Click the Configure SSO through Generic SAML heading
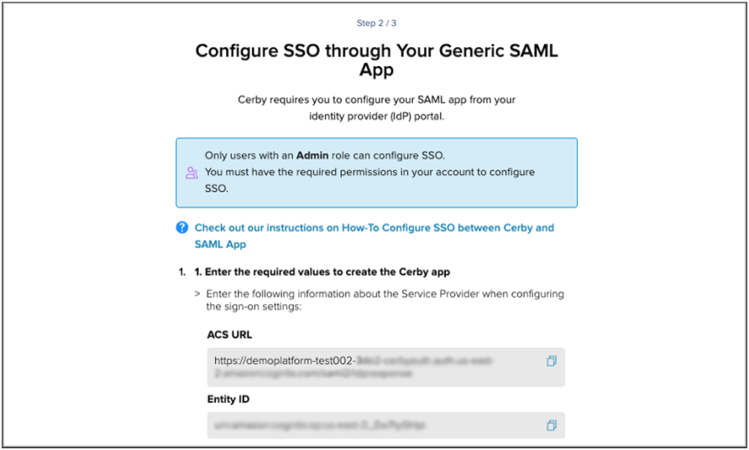This screenshot has width=749, height=450. (x=376, y=60)
